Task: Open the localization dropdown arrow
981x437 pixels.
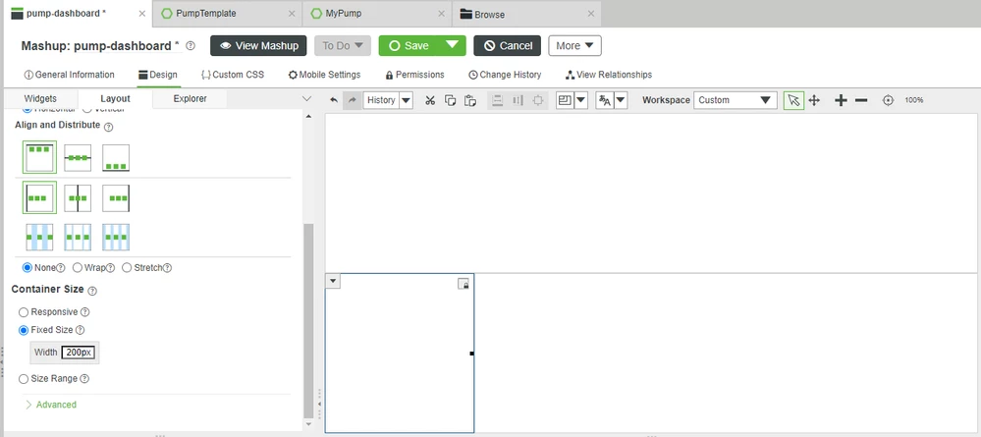Action: point(621,100)
